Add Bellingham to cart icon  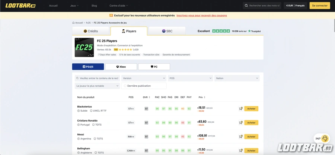[x=241, y=151]
